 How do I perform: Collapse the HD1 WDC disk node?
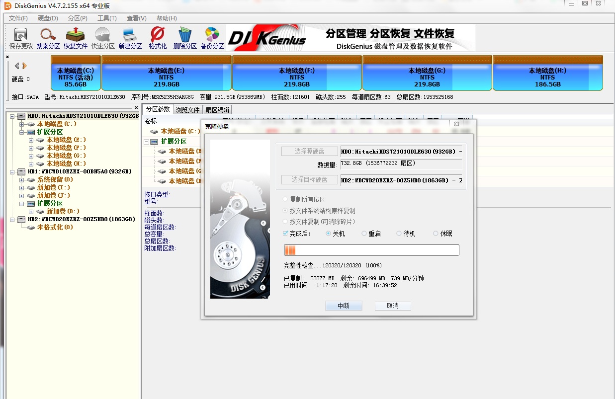[x=12, y=171]
